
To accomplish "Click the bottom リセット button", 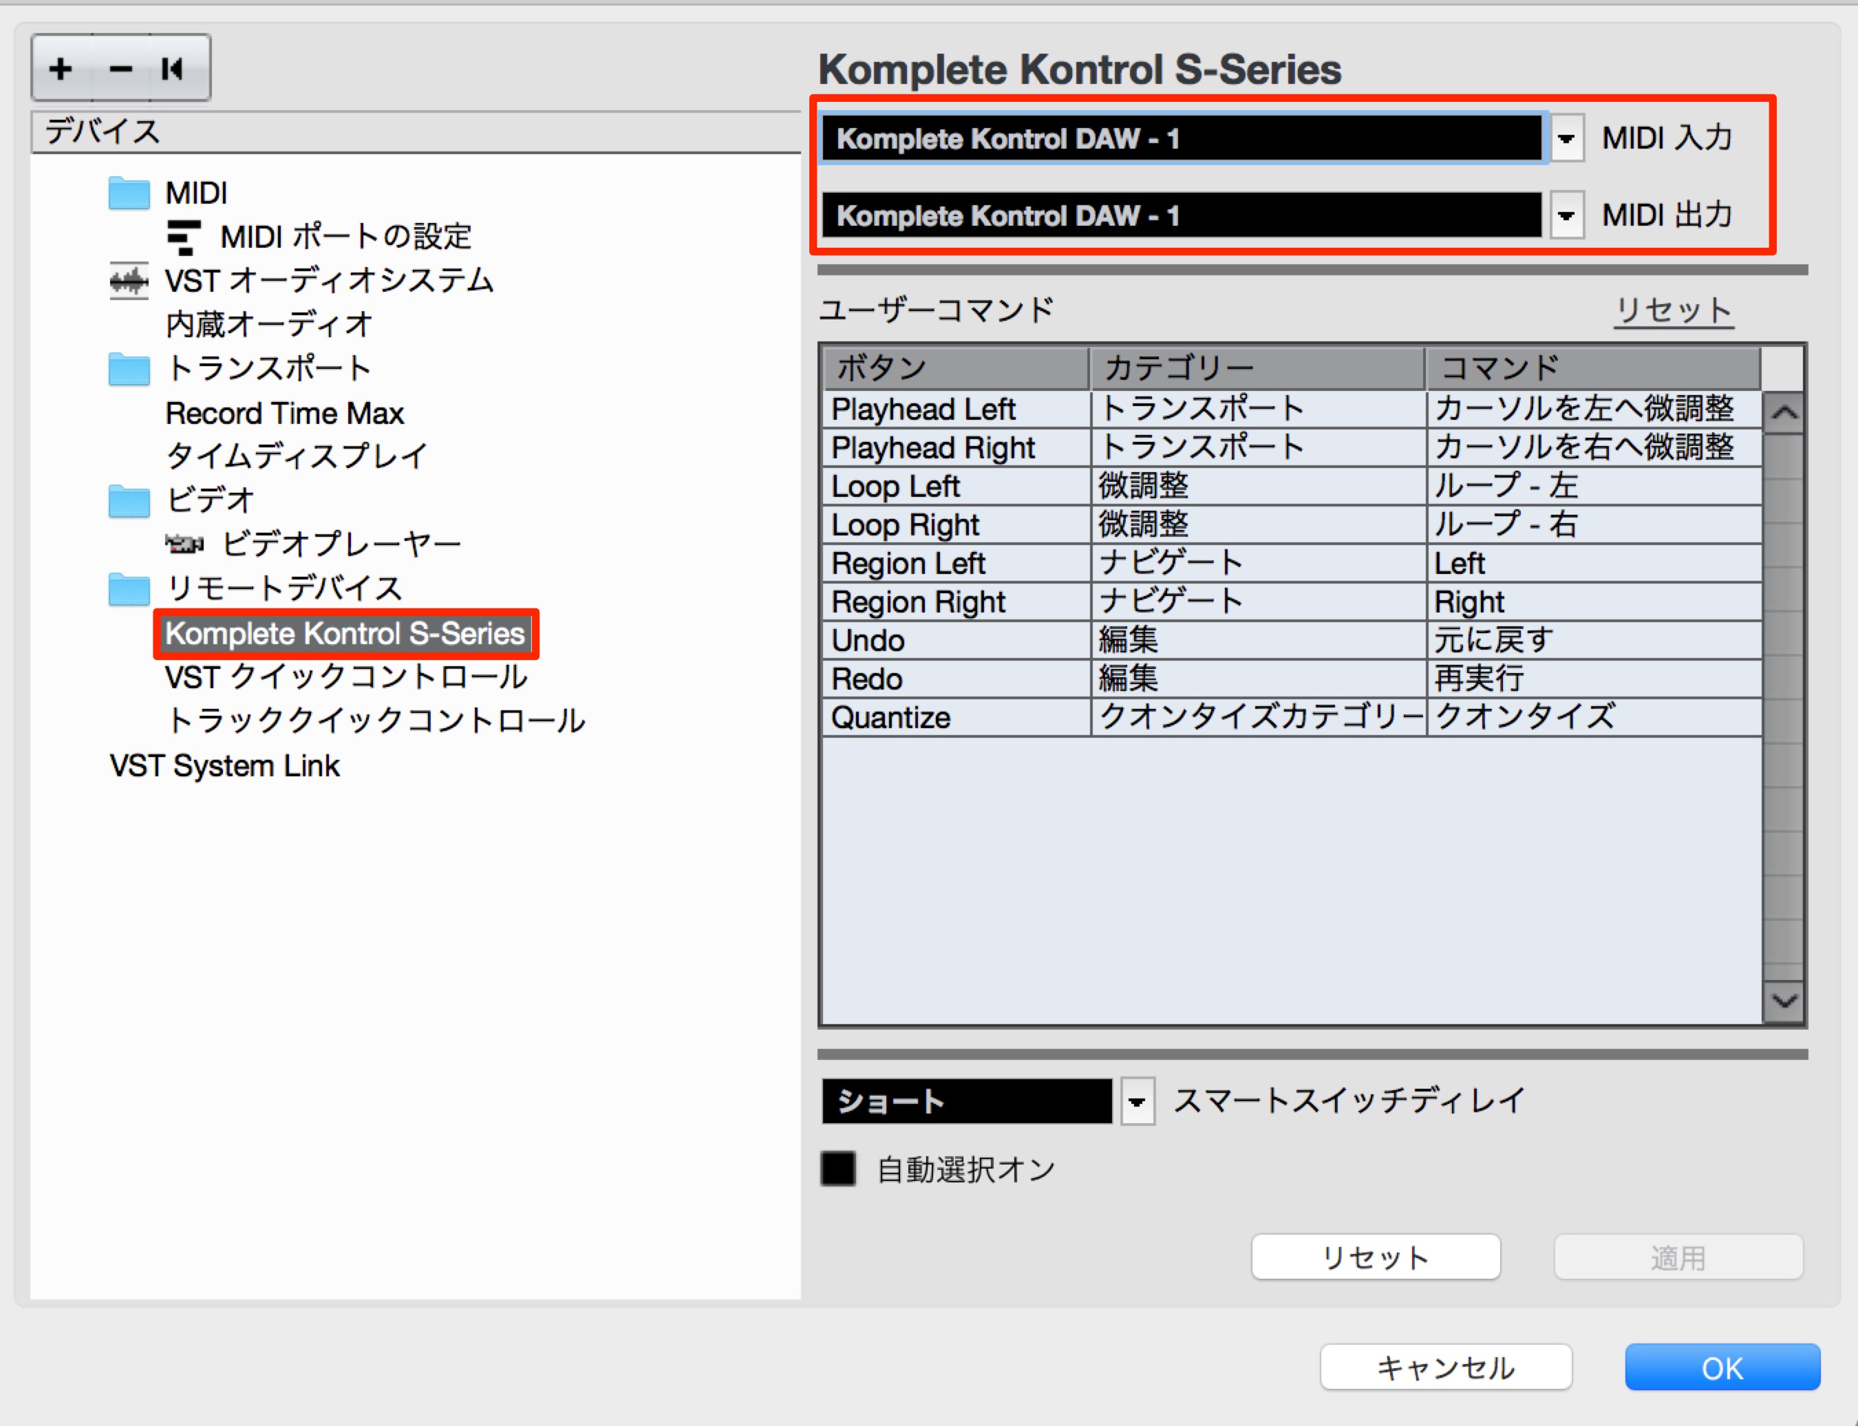I will coord(1376,1257).
